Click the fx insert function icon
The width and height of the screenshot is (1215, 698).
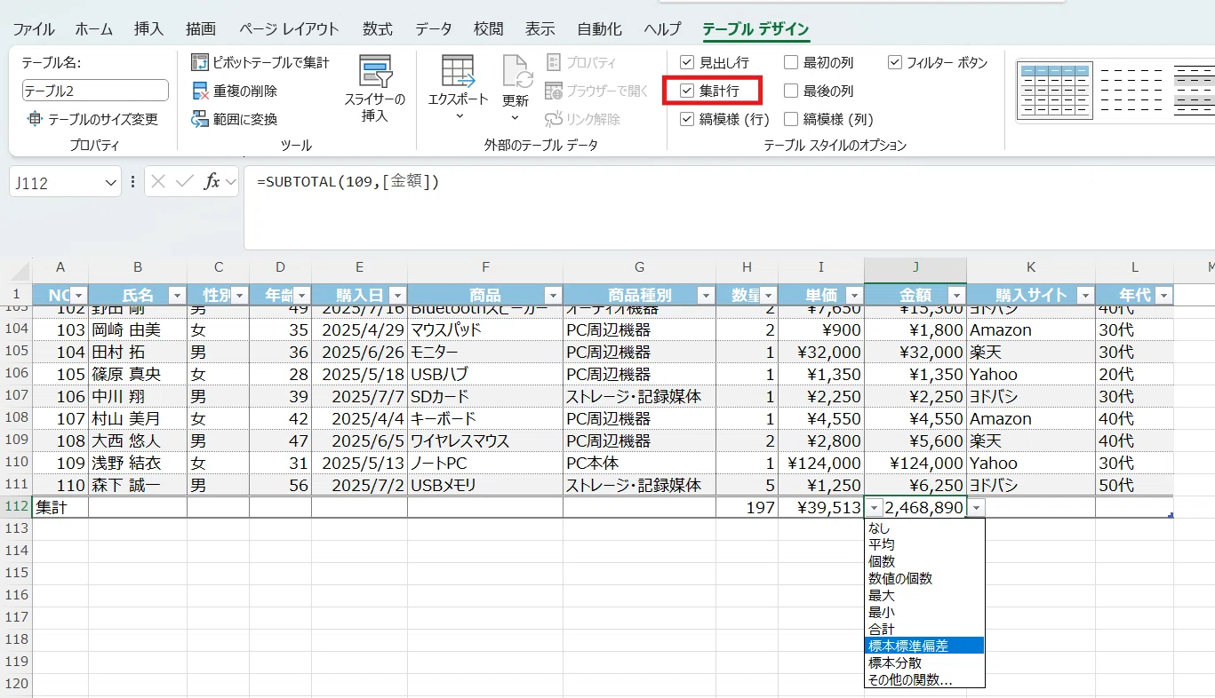click(x=212, y=182)
